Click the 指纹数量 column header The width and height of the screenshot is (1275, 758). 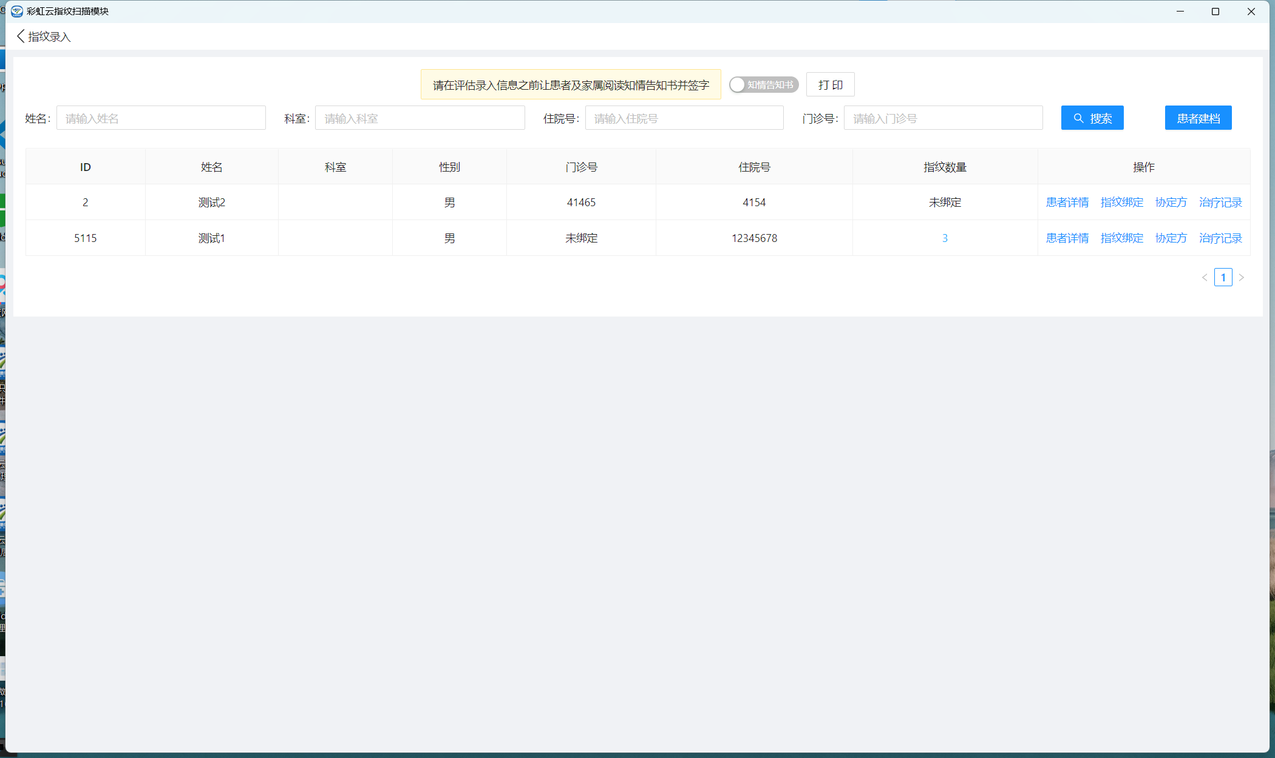click(945, 167)
